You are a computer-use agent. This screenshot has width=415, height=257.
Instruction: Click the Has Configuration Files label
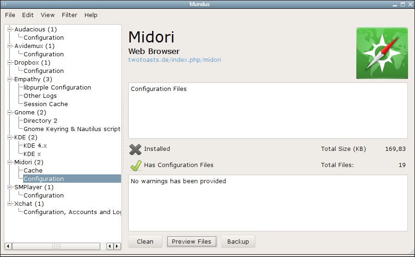pos(179,165)
